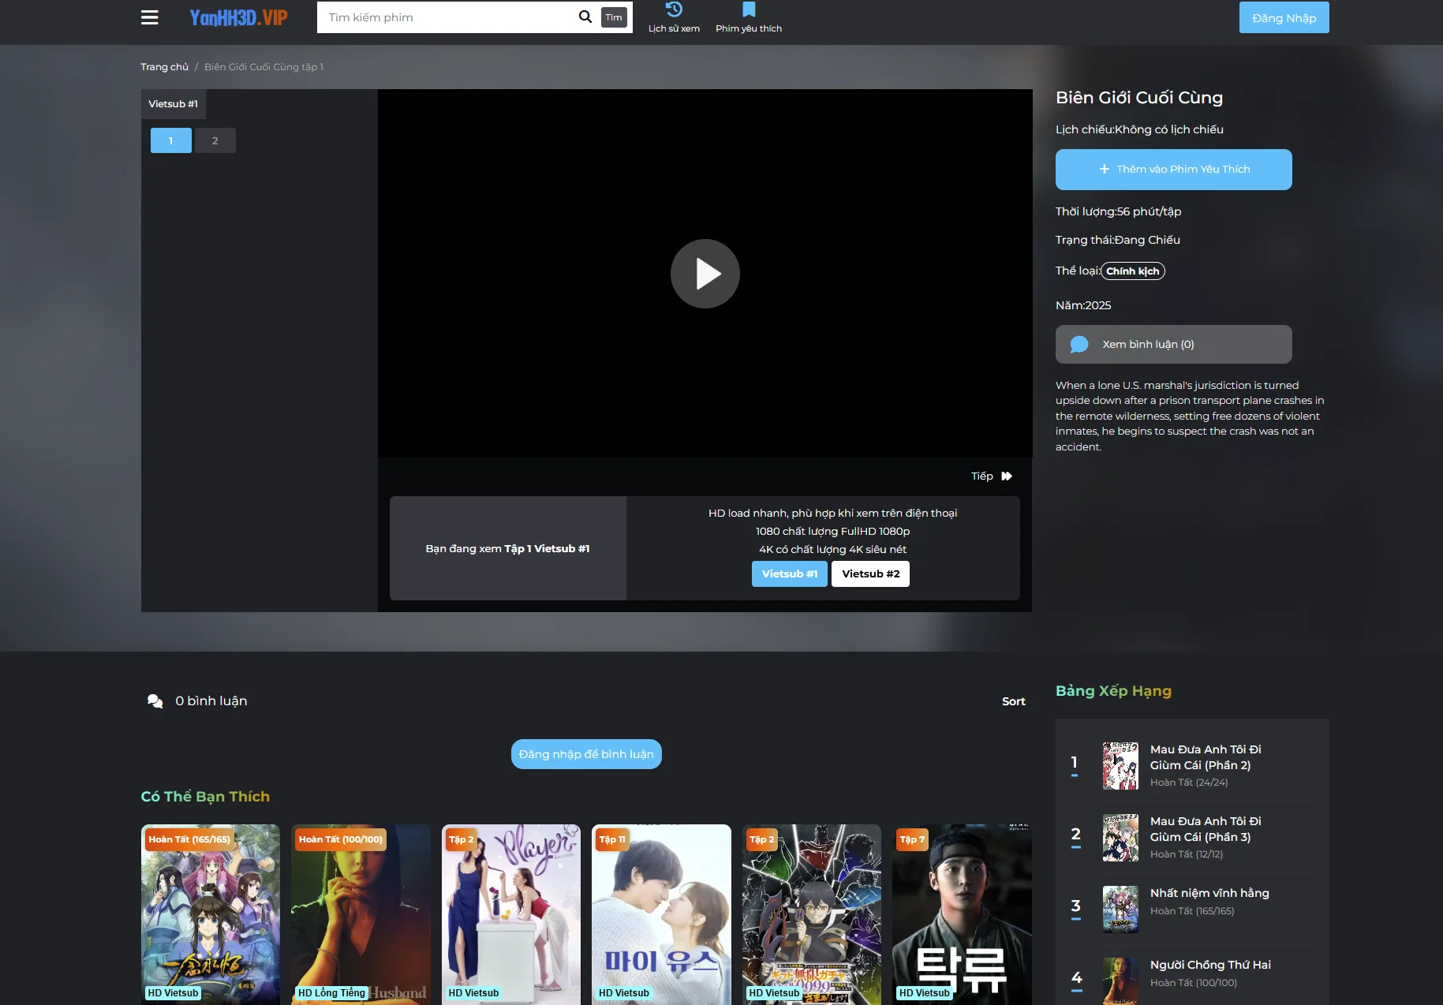The width and height of the screenshot is (1443, 1005).
Task: Open Phim yêu thích bookmark icon
Action: [x=748, y=9]
